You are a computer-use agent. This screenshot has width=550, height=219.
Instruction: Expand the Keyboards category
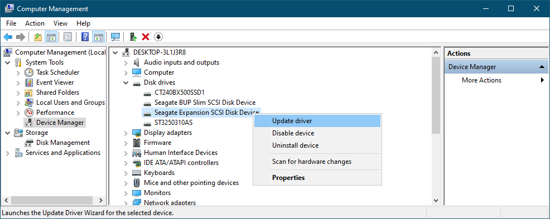(x=126, y=173)
